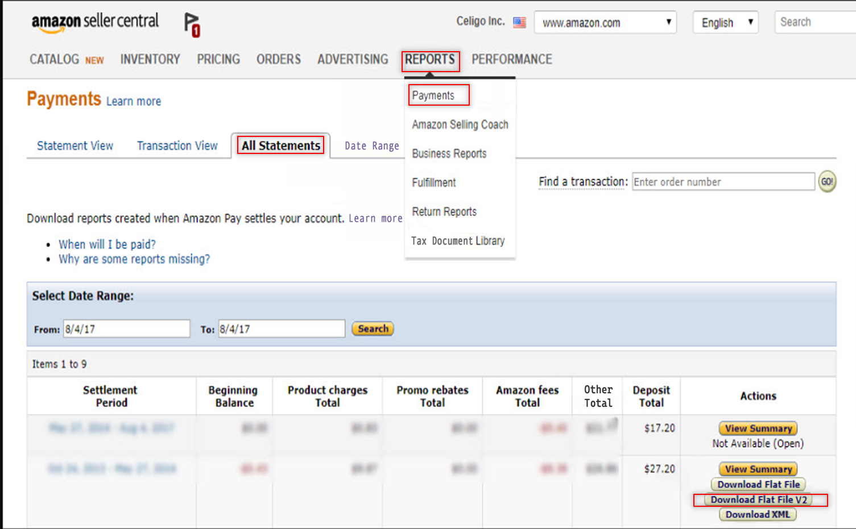This screenshot has height=529, width=856.
Task: Click the Amazon Seller Central logo
Action: click(95, 23)
